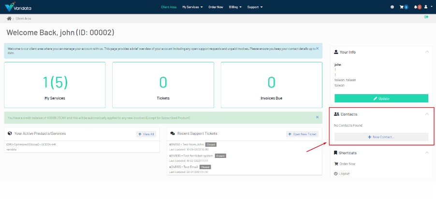Collapse the Shortcuts panel
The image size is (436, 199).
click(427, 153)
